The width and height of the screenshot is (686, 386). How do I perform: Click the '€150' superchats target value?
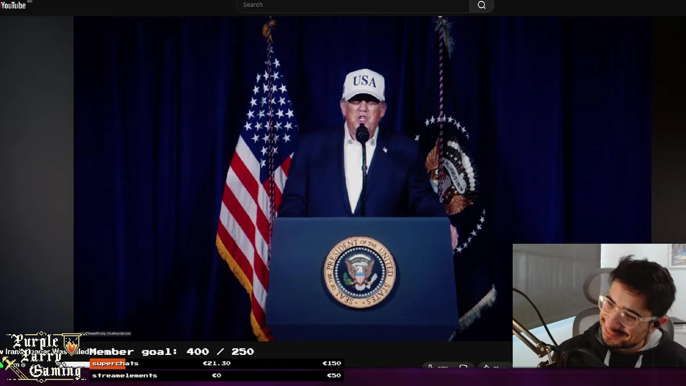coord(331,363)
